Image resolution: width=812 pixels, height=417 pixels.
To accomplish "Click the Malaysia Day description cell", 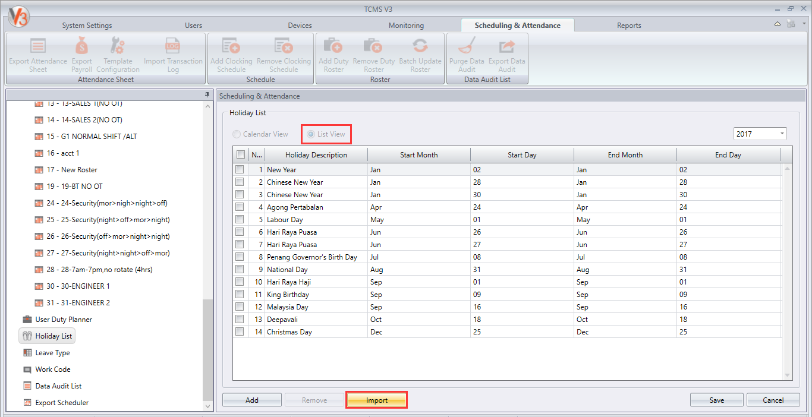I will tap(316, 307).
